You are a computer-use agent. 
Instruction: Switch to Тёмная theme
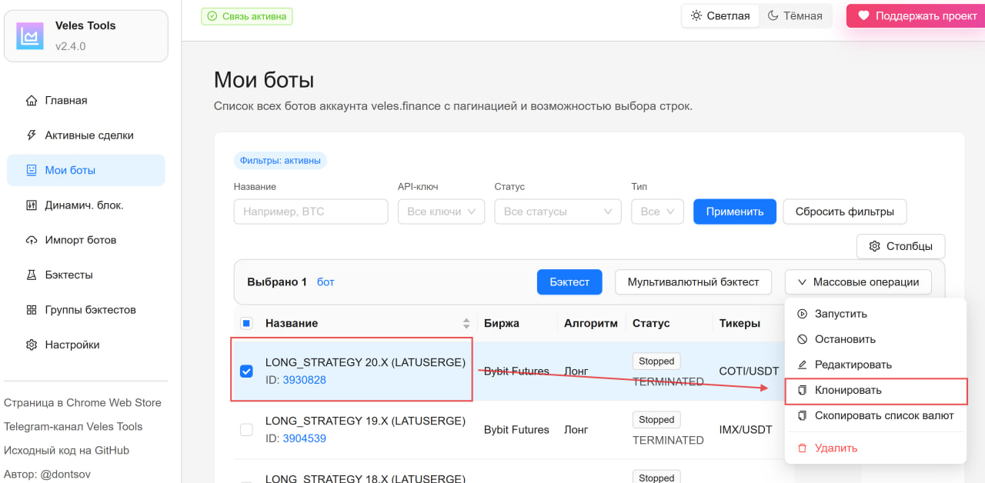(x=796, y=15)
